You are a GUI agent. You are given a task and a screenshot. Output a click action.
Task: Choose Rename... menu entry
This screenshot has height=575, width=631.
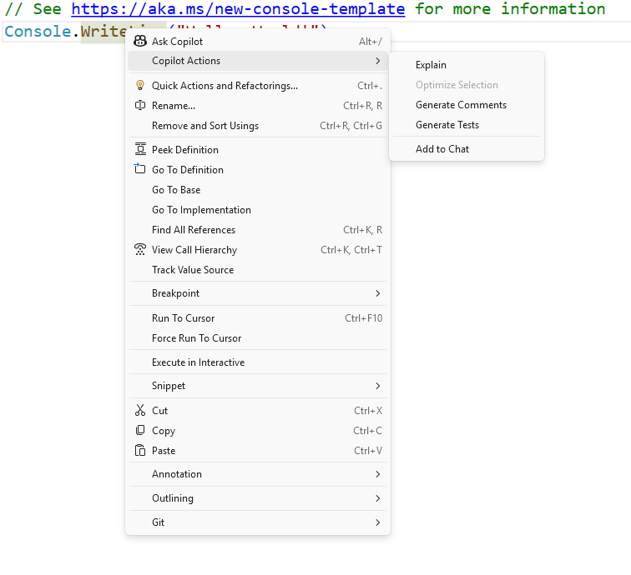pyautogui.click(x=258, y=106)
